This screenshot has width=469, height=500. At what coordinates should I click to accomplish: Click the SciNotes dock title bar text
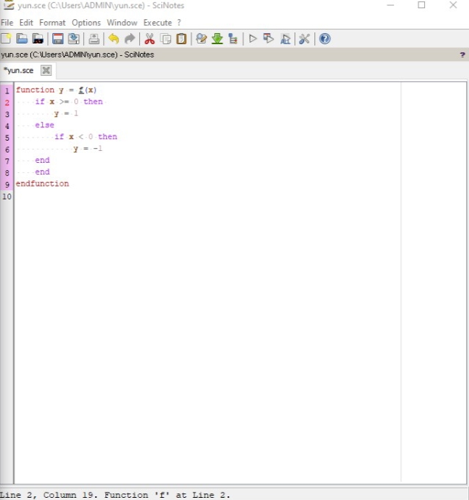[x=77, y=54]
